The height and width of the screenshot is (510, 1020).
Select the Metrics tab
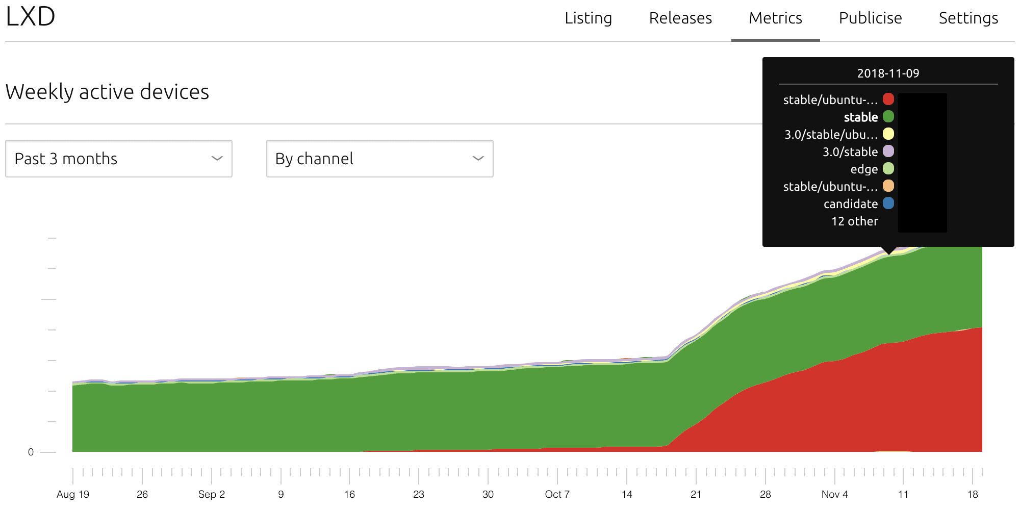pos(775,18)
